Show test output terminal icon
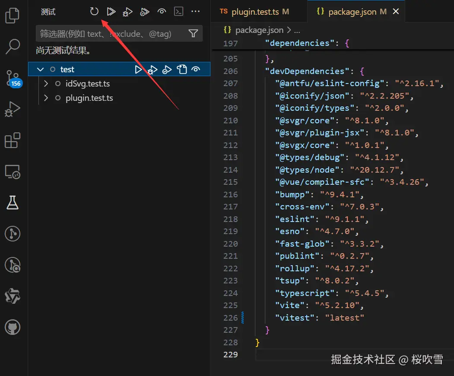Image resolution: width=454 pixels, height=376 pixels. click(x=178, y=12)
